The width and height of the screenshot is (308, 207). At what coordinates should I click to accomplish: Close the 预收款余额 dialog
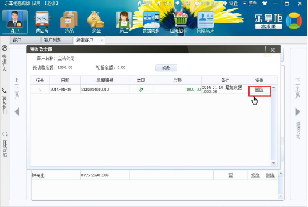click(x=272, y=50)
